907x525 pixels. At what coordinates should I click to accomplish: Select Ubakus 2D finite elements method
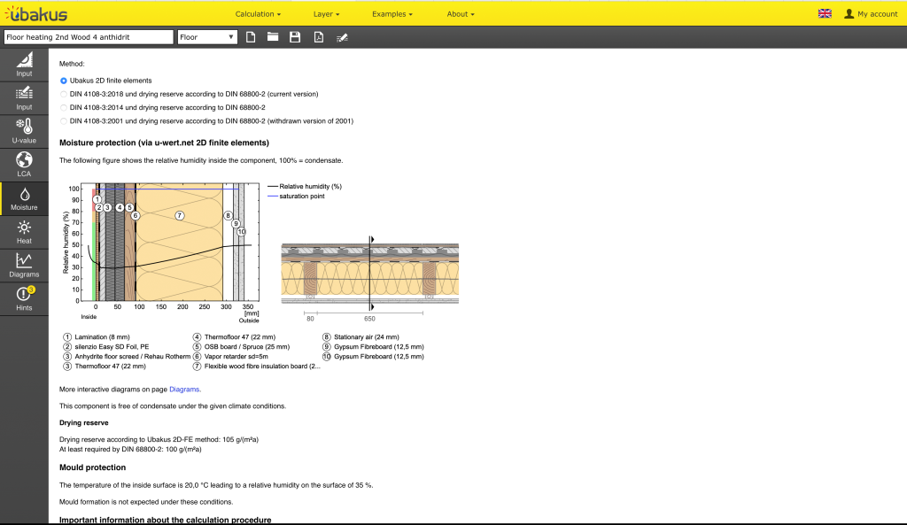[64, 81]
